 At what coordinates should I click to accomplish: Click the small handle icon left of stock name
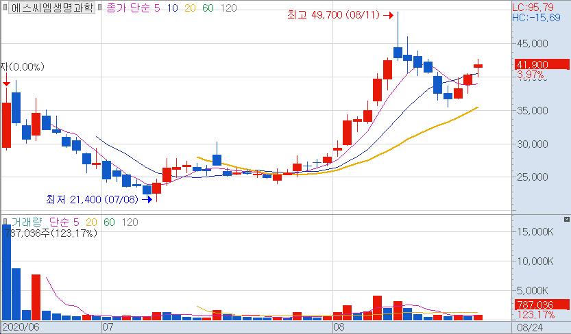(5, 8)
